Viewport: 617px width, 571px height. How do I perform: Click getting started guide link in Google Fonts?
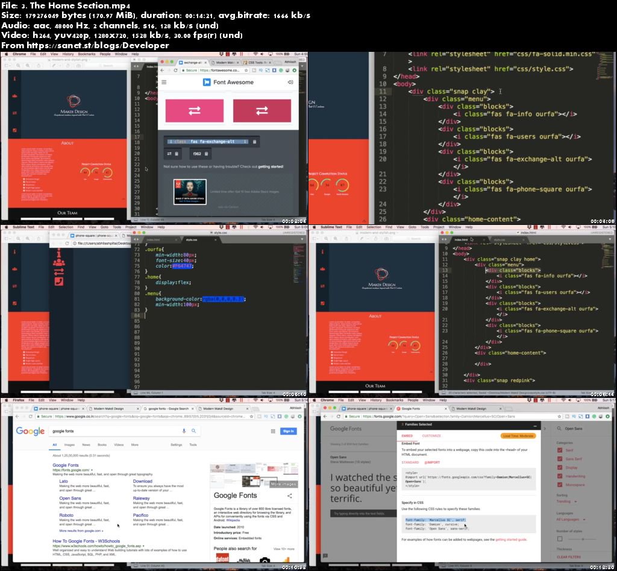coord(511,540)
